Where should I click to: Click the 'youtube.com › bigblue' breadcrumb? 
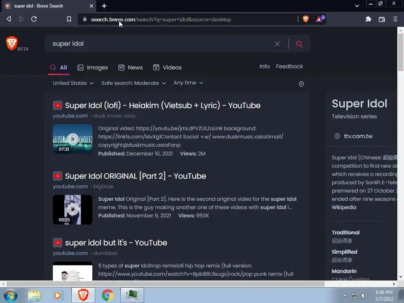(83, 187)
